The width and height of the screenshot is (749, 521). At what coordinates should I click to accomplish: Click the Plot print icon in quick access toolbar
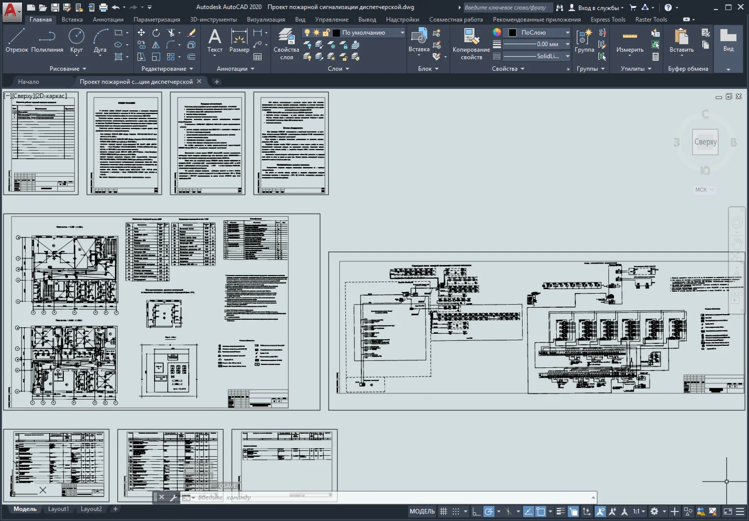(x=103, y=7)
